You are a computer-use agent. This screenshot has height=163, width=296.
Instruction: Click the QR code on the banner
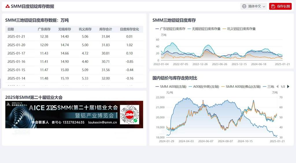130,114
